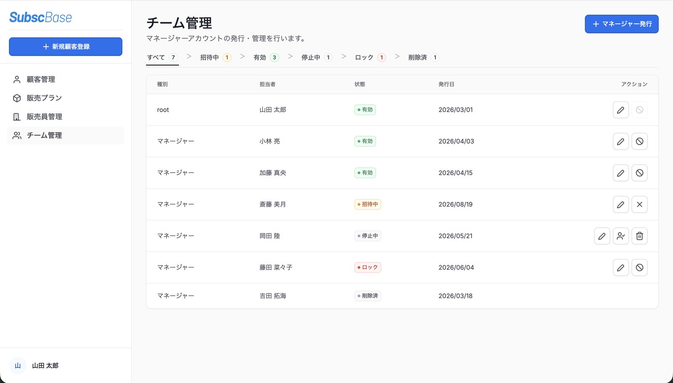This screenshot has width=673, height=383.
Task: Select チーム管理 in the sidebar
Action: (x=66, y=135)
